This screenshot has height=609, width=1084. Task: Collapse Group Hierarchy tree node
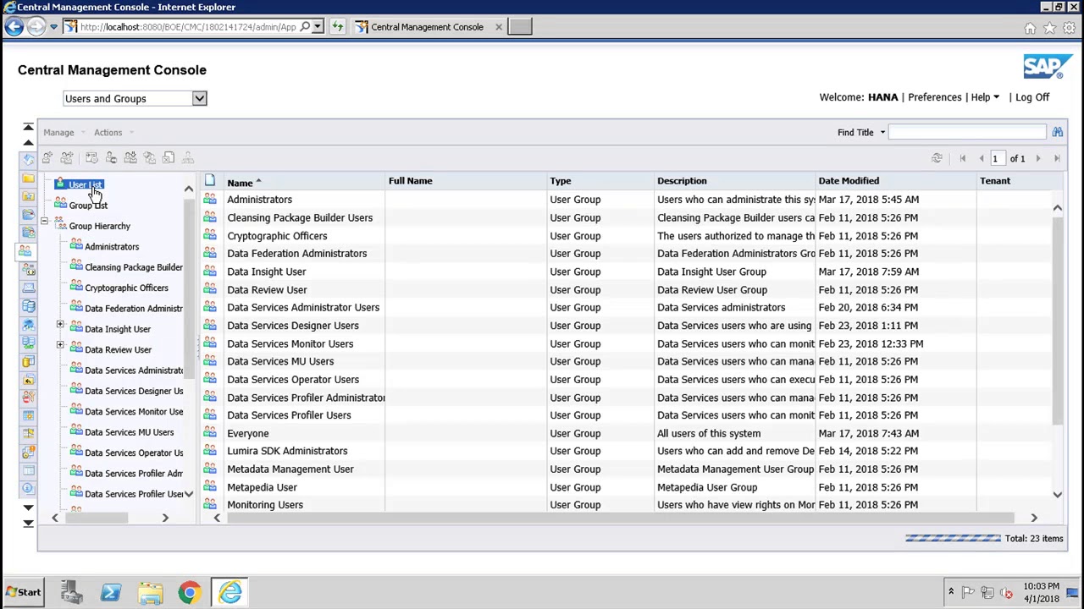(x=44, y=222)
